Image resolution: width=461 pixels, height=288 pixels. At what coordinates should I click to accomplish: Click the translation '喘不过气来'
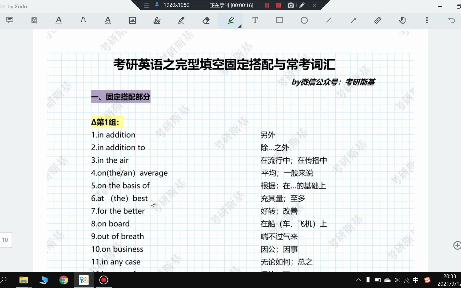point(279,237)
